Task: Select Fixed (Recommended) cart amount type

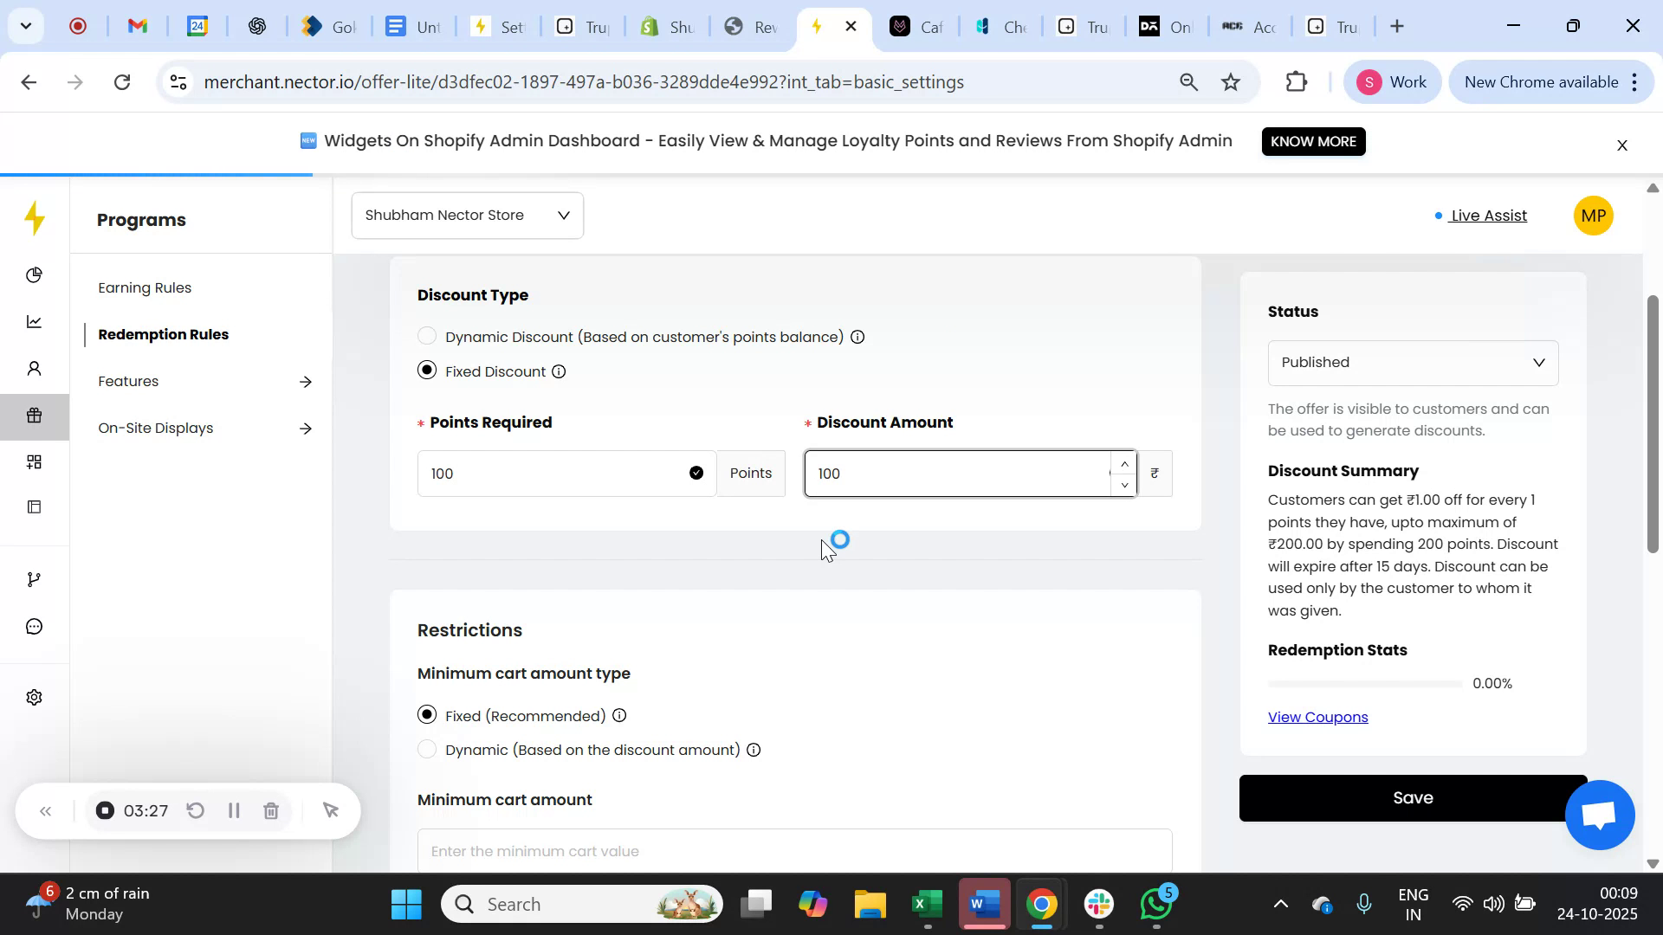Action: tap(426, 715)
